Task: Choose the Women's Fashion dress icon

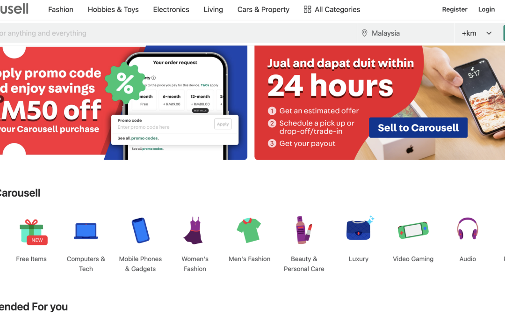Action: (x=194, y=230)
